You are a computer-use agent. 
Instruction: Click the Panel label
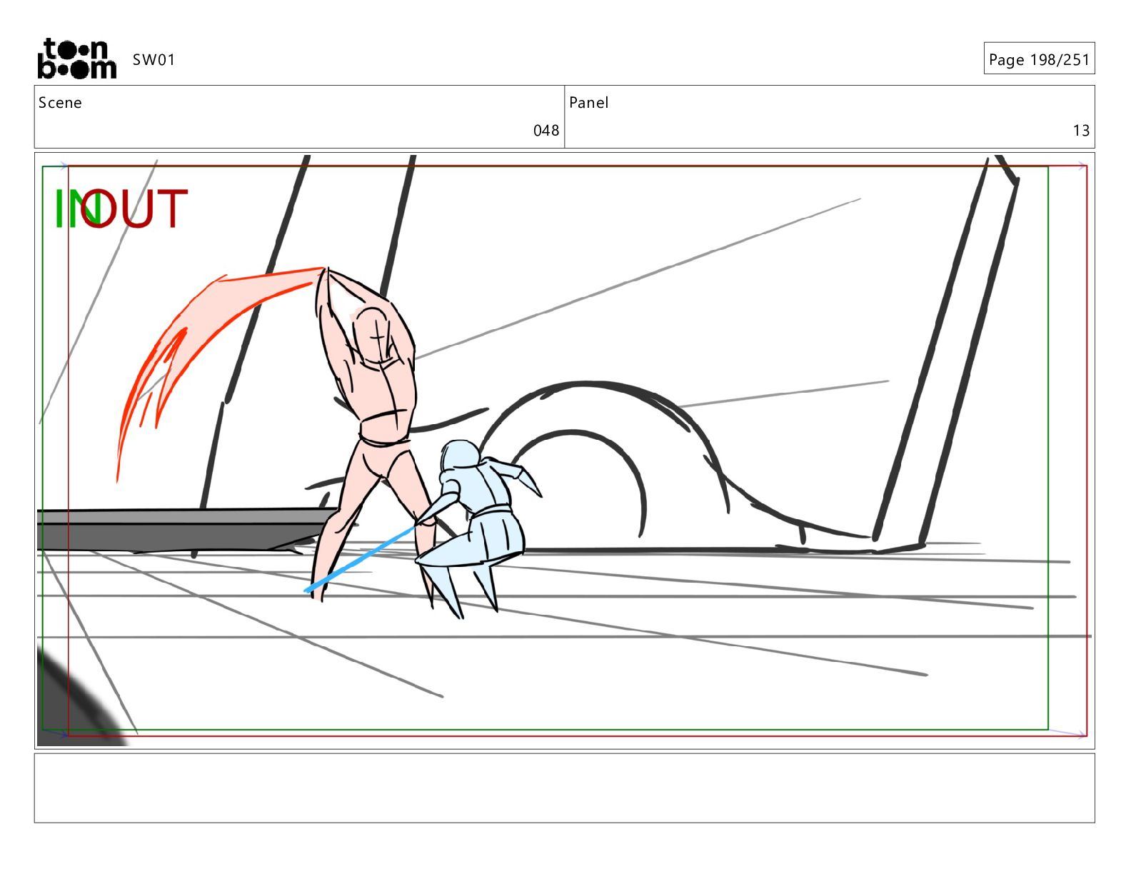tap(589, 103)
